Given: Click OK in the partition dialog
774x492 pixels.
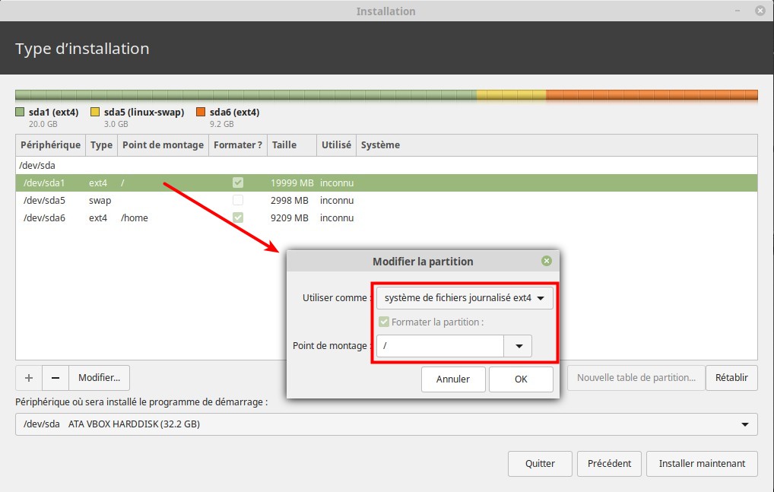Looking at the screenshot, I should [x=521, y=379].
